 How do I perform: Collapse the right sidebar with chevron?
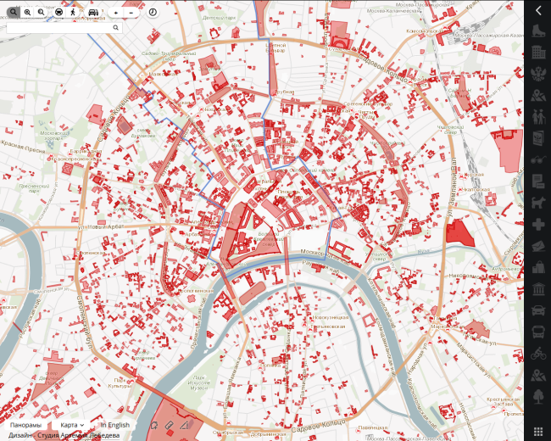pos(537,10)
